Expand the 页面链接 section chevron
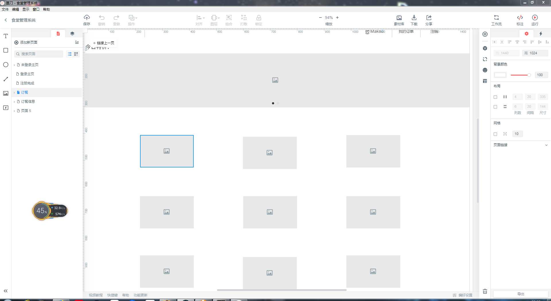Viewport: 551px width, 301px height. tap(546, 145)
